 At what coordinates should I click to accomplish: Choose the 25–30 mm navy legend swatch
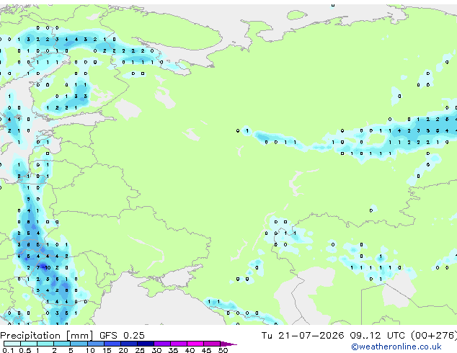[x=145, y=344]
